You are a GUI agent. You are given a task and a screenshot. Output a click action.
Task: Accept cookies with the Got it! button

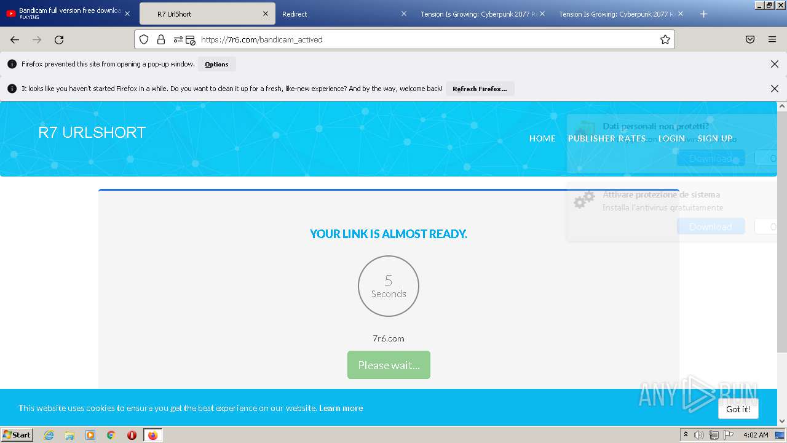click(738, 409)
